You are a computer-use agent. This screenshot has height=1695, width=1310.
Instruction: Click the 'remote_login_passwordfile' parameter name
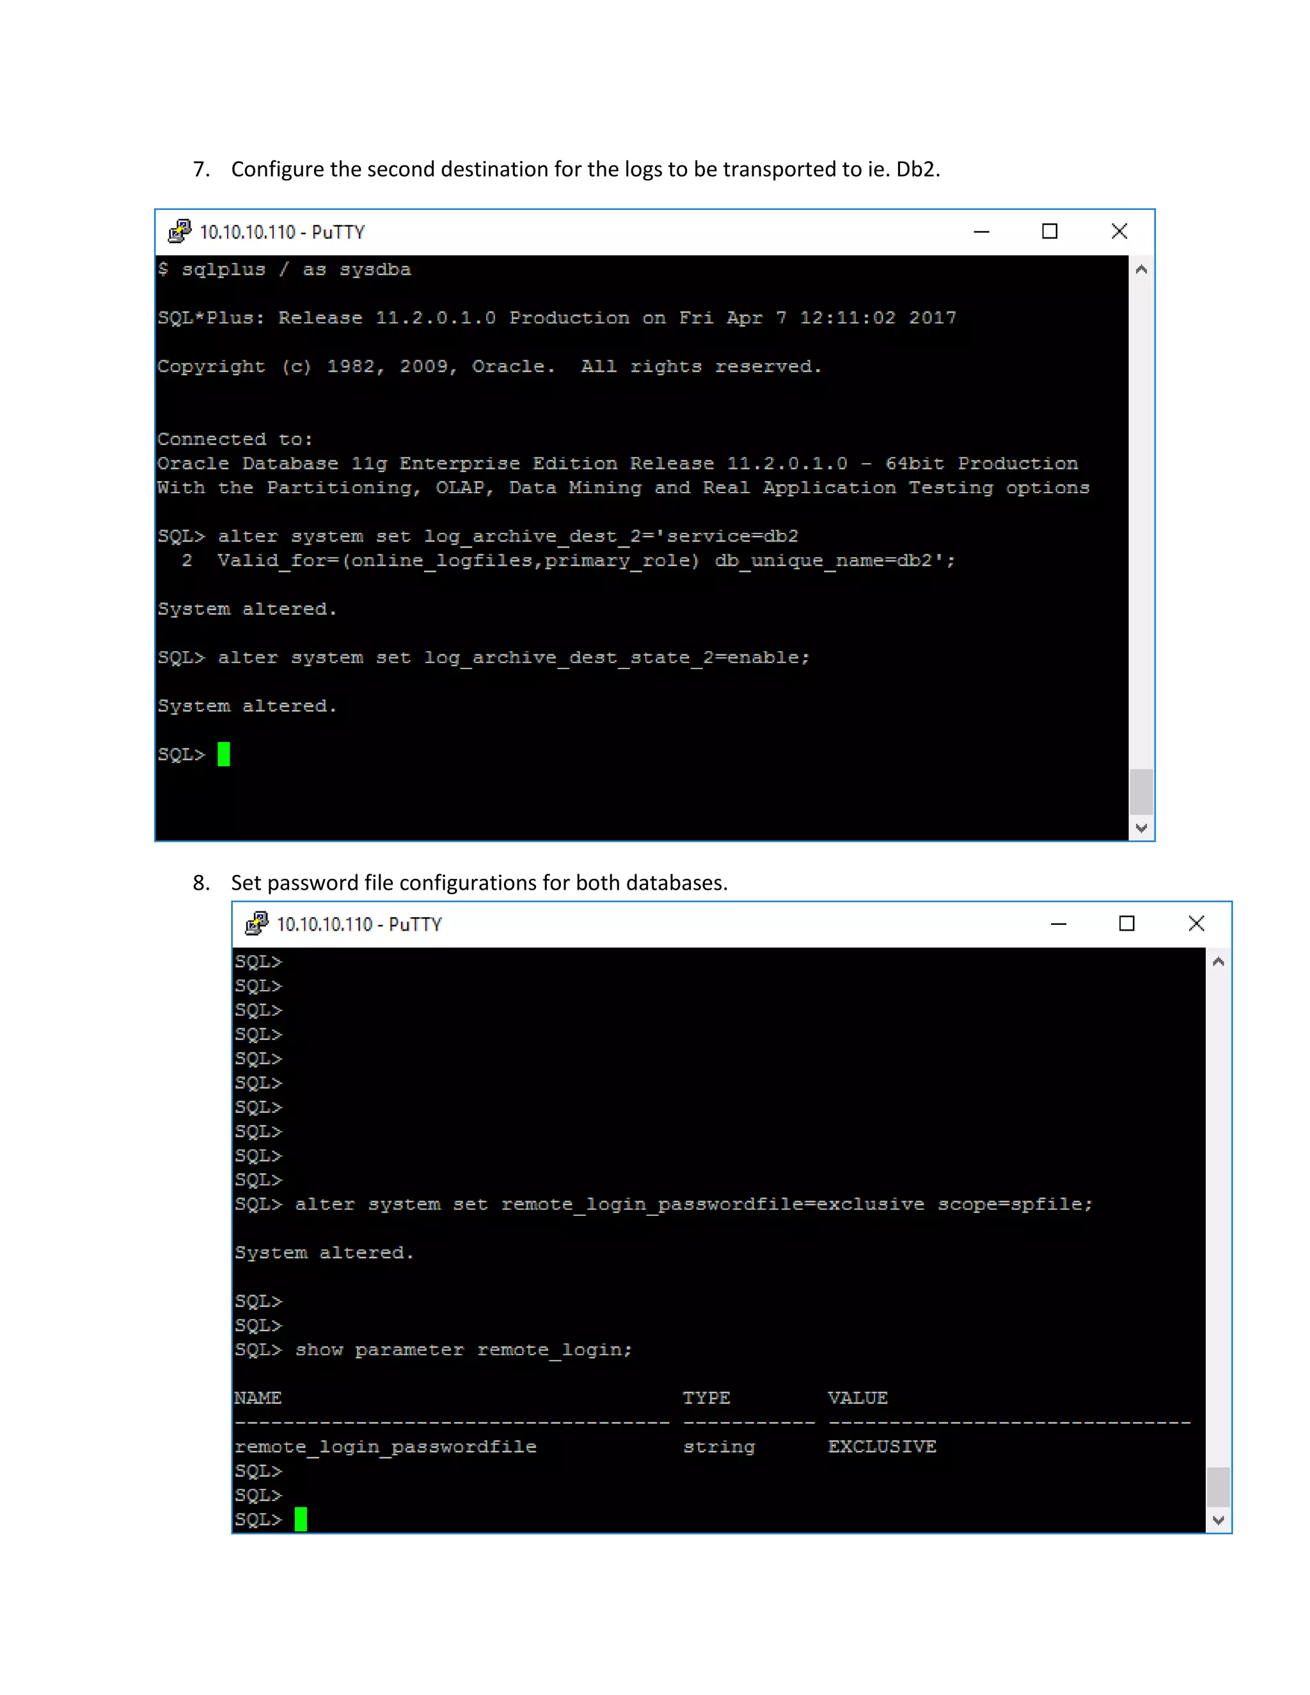point(386,1447)
